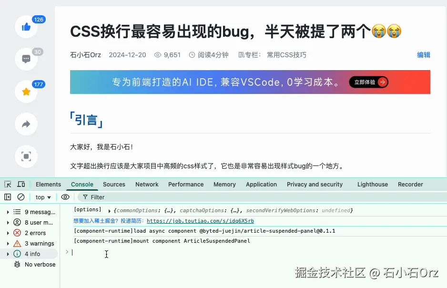Open the Elements tab
The width and height of the screenshot is (447, 288).
coord(48,185)
